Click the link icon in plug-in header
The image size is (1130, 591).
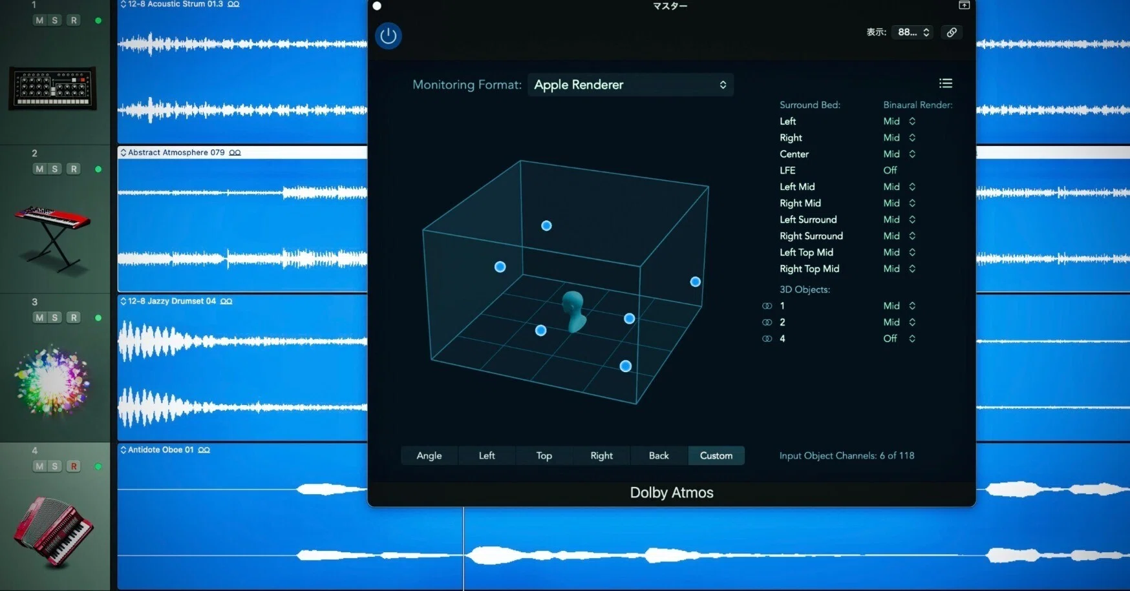(952, 32)
